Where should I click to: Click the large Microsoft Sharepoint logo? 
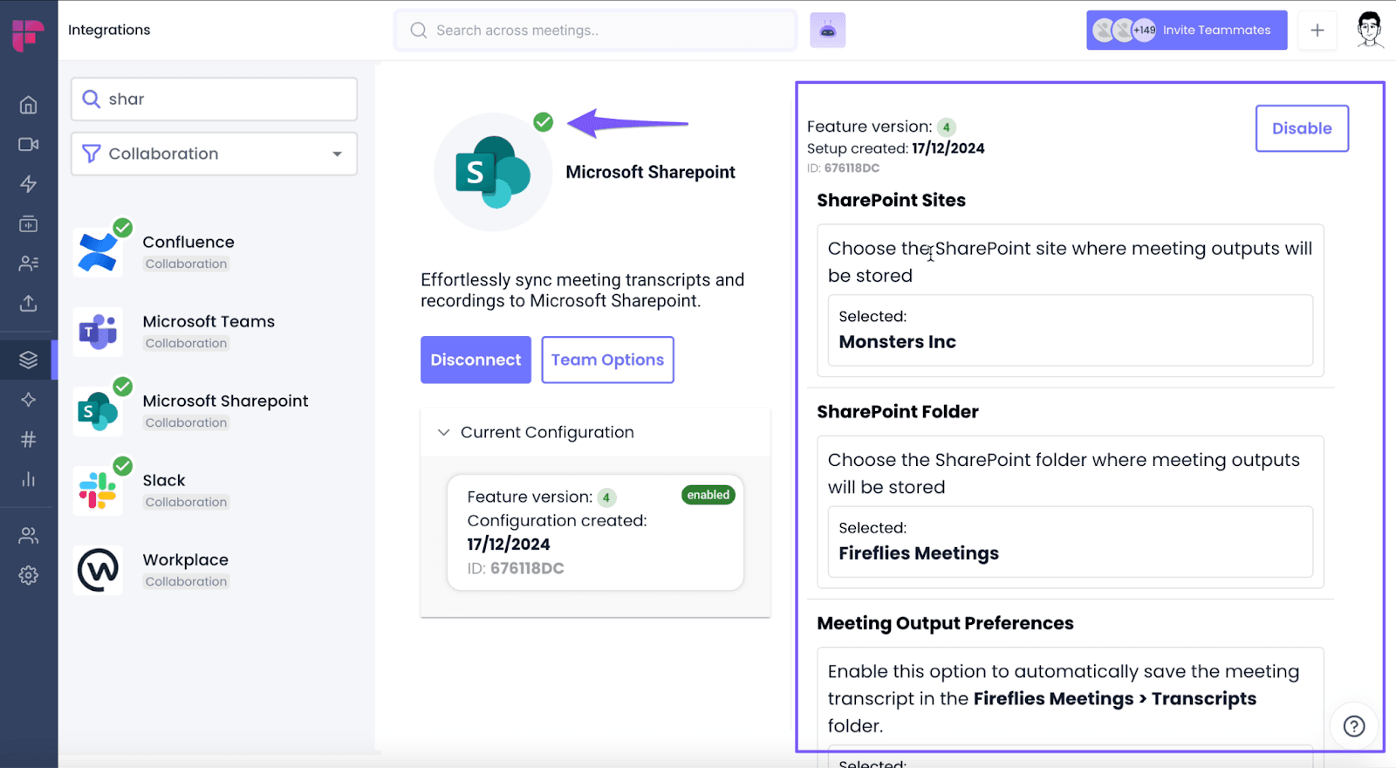point(493,172)
